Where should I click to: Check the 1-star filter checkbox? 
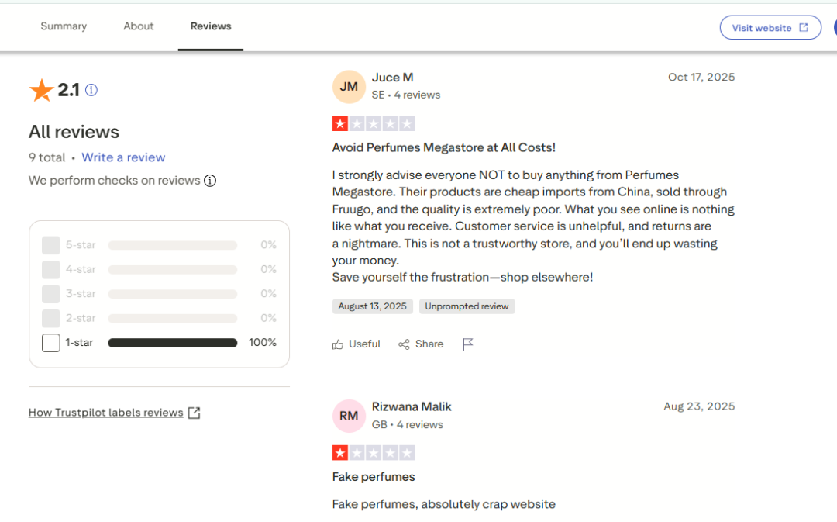click(51, 343)
